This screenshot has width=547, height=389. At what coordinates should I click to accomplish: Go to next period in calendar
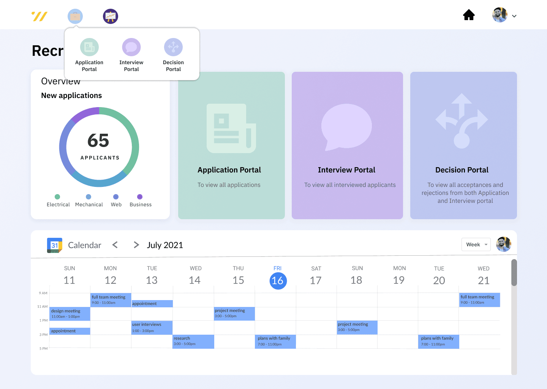(136, 245)
